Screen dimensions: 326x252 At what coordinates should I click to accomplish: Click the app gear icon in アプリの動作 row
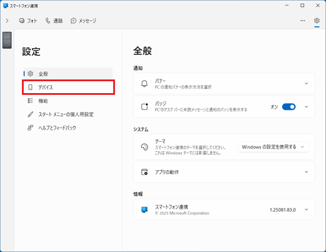click(x=145, y=172)
